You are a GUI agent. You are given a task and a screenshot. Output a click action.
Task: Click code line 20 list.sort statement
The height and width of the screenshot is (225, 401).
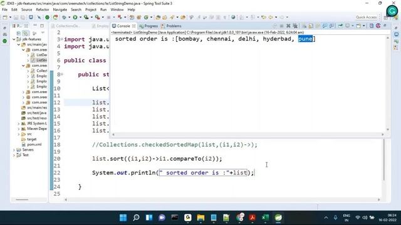[x=157, y=159]
